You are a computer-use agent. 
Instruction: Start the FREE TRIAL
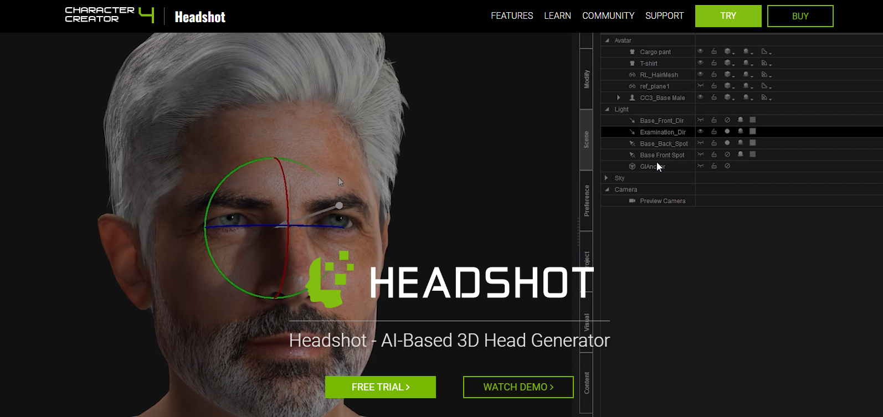(381, 387)
